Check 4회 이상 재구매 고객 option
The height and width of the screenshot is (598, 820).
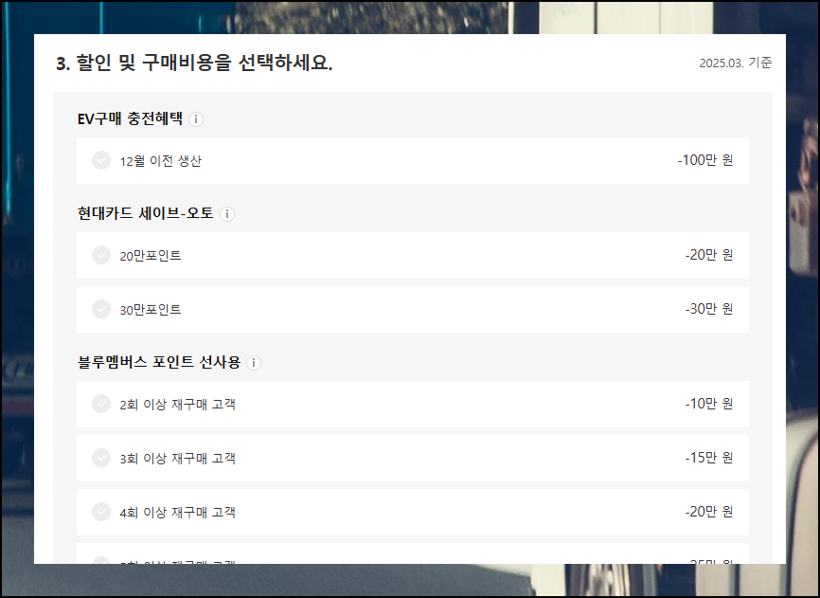(x=101, y=512)
